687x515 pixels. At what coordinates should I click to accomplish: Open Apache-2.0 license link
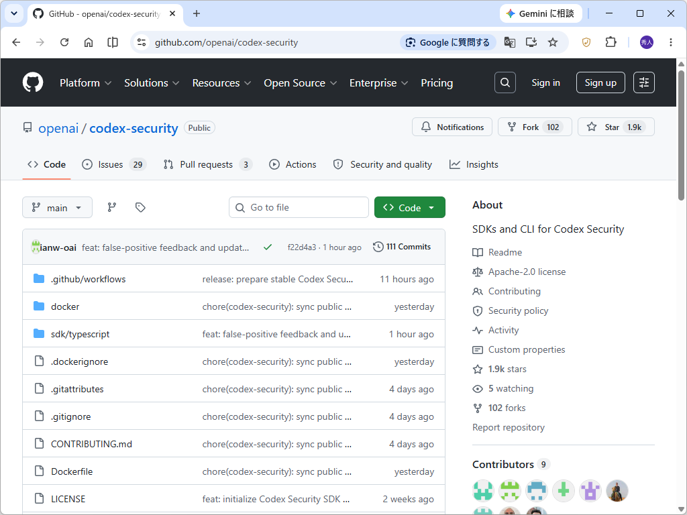(x=527, y=272)
